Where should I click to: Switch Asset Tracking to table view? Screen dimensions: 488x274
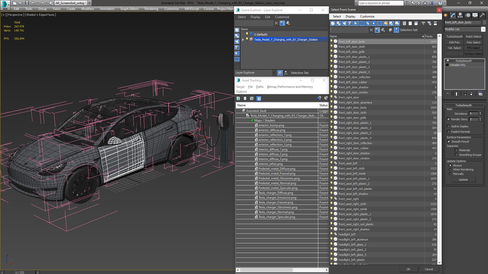point(259,98)
